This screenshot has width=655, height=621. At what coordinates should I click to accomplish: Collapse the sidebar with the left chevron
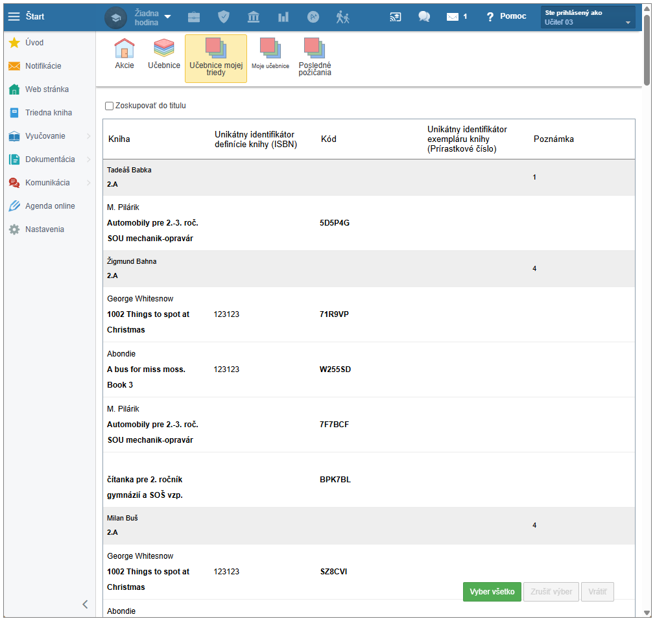point(85,604)
